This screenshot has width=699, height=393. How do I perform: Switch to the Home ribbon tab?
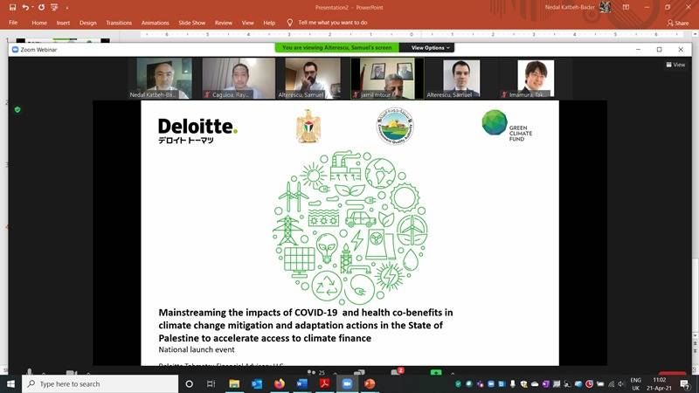coord(39,23)
